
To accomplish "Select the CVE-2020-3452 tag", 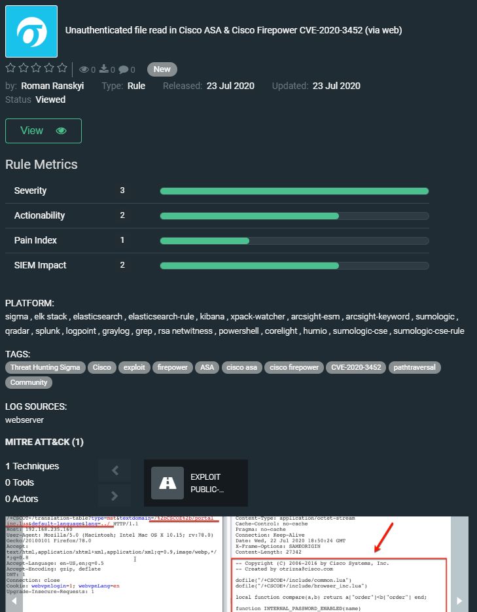I will (356, 367).
